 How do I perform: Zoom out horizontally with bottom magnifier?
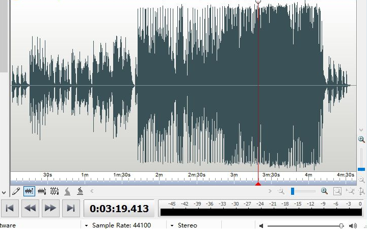281,191
